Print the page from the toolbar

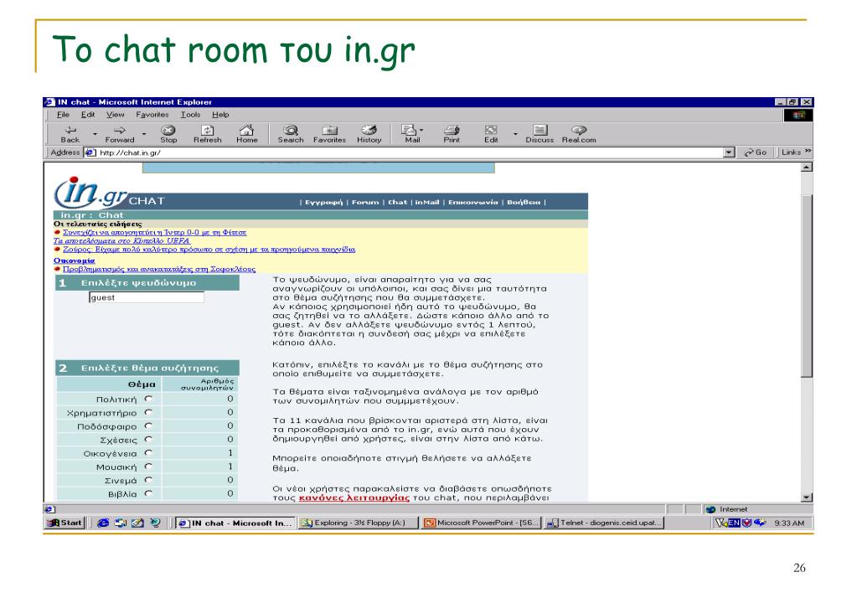pos(452,134)
